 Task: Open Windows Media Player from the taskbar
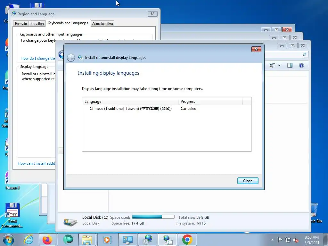(108, 240)
